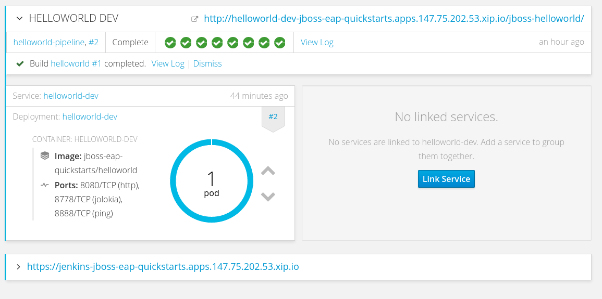Click the Image layers icon
This screenshot has height=299, width=602.
click(x=45, y=156)
